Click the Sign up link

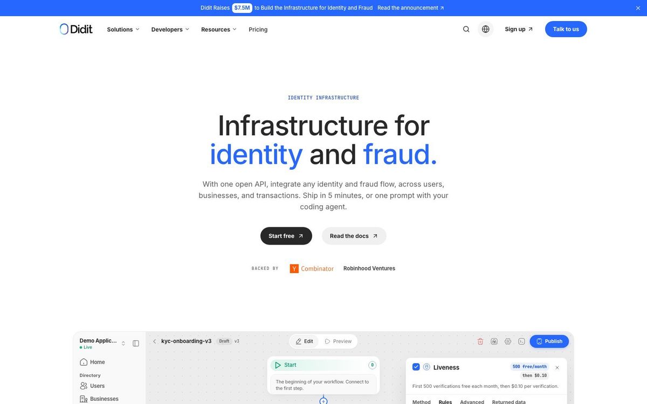tap(519, 29)
